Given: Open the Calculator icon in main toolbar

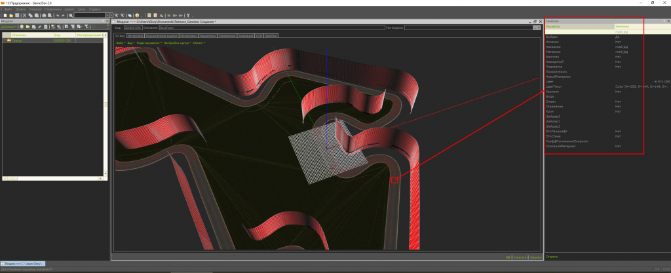Looking at the screenshot, I should (x=149, y=15).
